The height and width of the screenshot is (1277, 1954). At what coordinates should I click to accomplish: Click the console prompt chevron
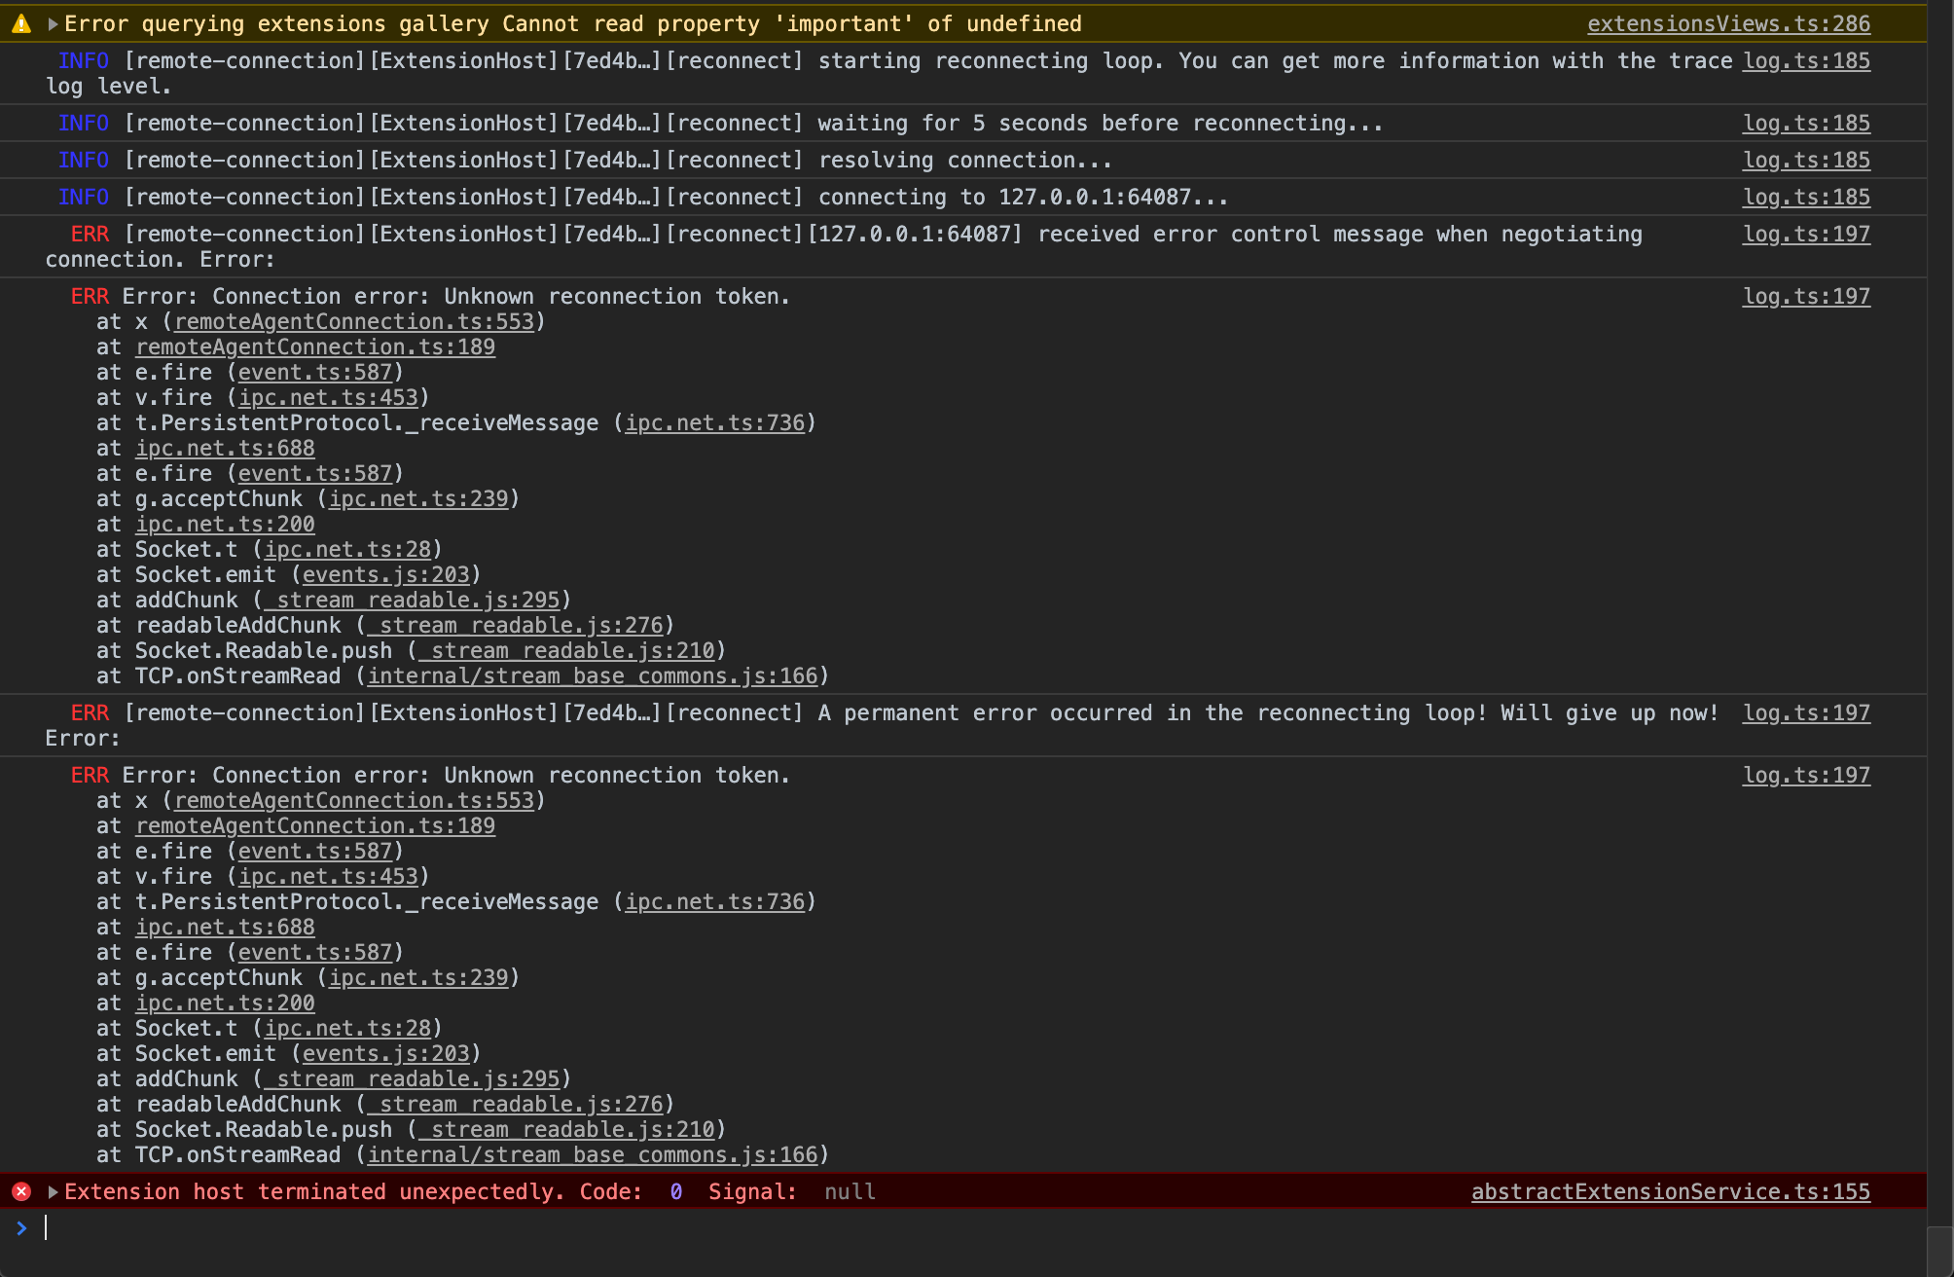[x=20, y=1228]
